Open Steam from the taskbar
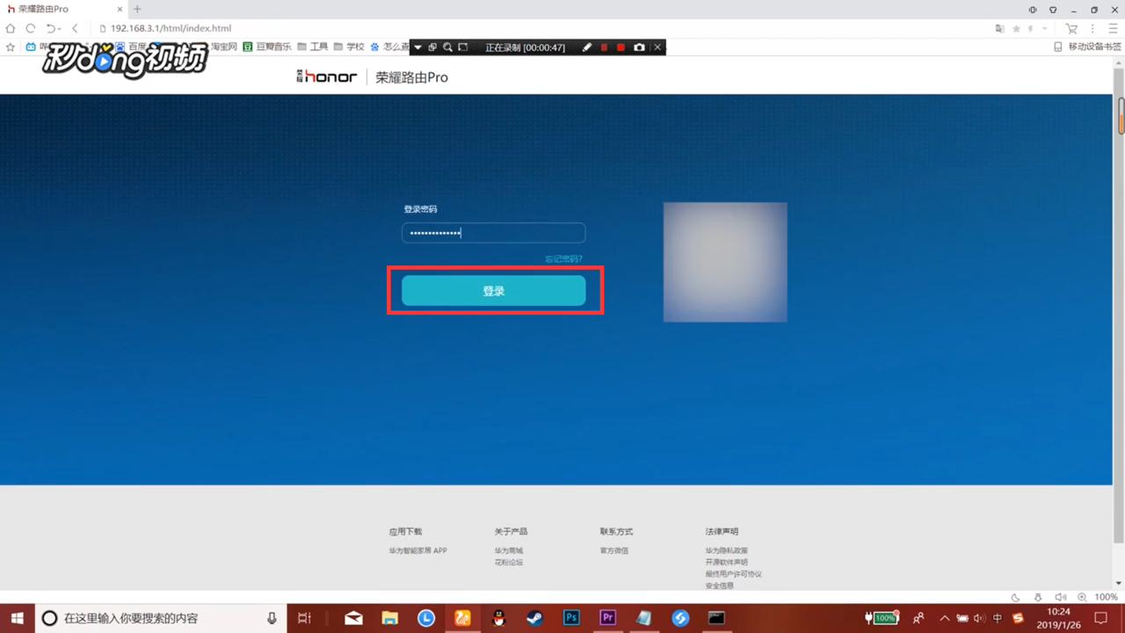Viewport: 1125px width, 633px height. pyautogui.click(x=534, y=618)
